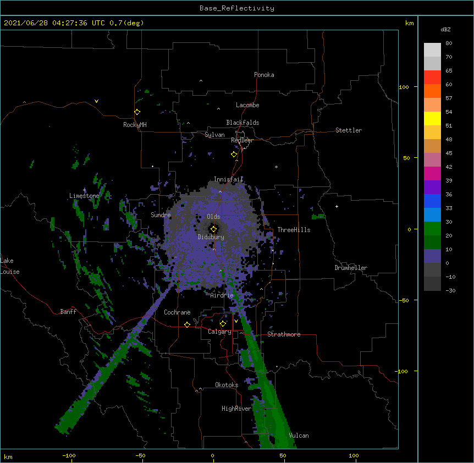This screenshot has width=474, height=463.
Task: Click the Calgary city label
Action: (219, 332)
